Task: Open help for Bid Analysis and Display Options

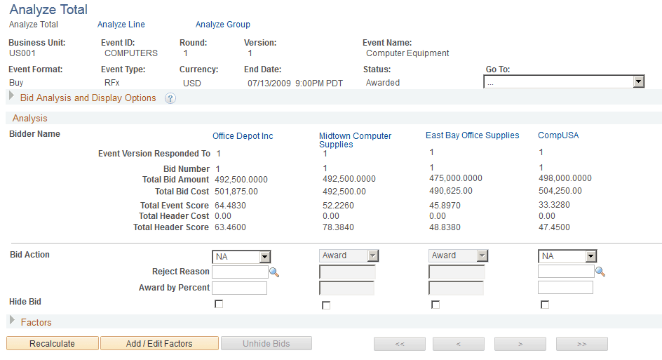Action: (170, 98)
